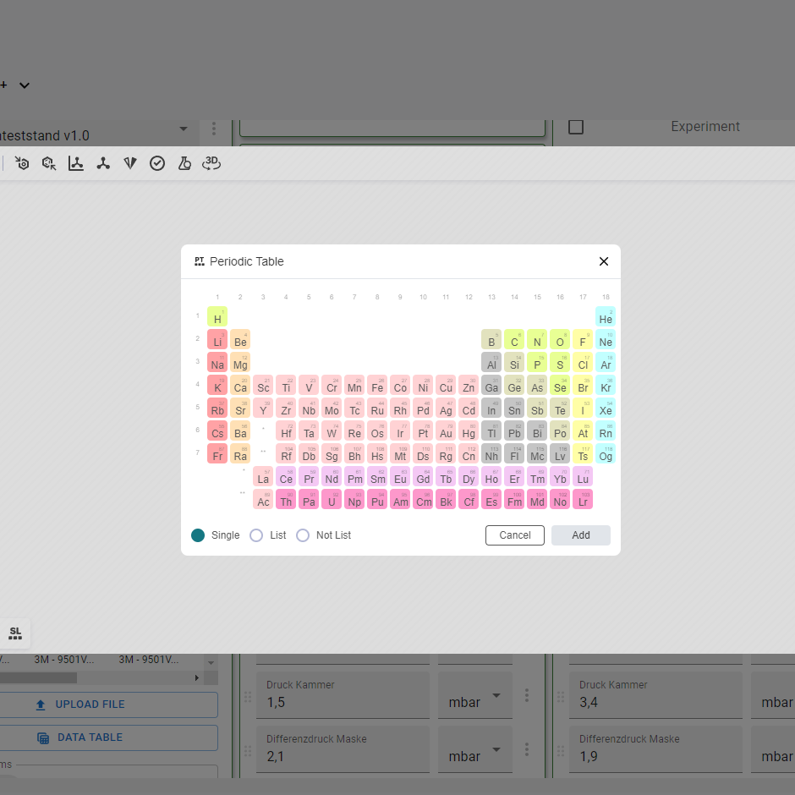Viewport: 795px width, 795px height.
Task: Select the Single radio option
Action: pos(198,535)
